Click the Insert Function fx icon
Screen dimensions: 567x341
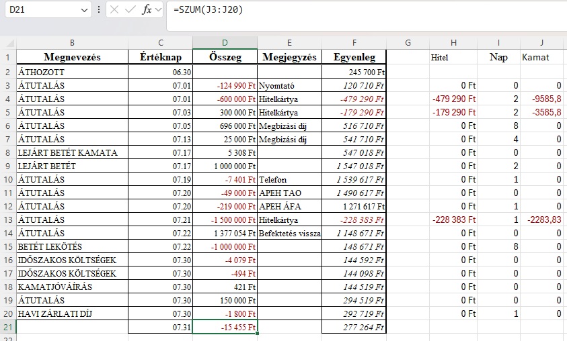(x=146, y=11)
